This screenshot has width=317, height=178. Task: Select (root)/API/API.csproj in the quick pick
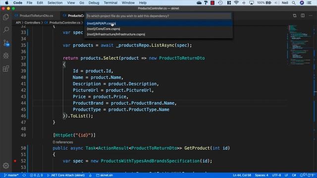point(158,23)
